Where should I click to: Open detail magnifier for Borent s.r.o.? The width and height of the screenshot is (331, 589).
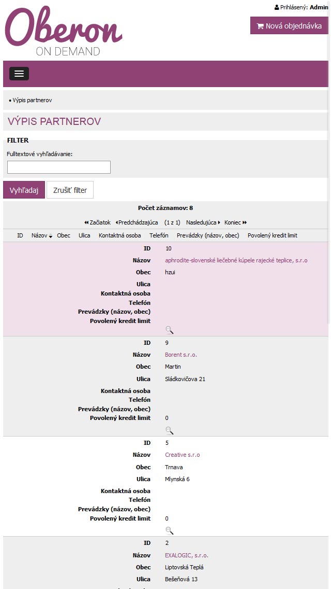(170, 430)
